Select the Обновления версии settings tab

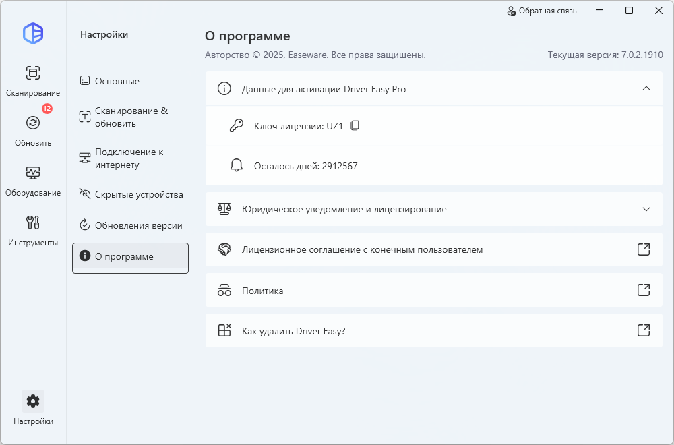tap(130, 225)
